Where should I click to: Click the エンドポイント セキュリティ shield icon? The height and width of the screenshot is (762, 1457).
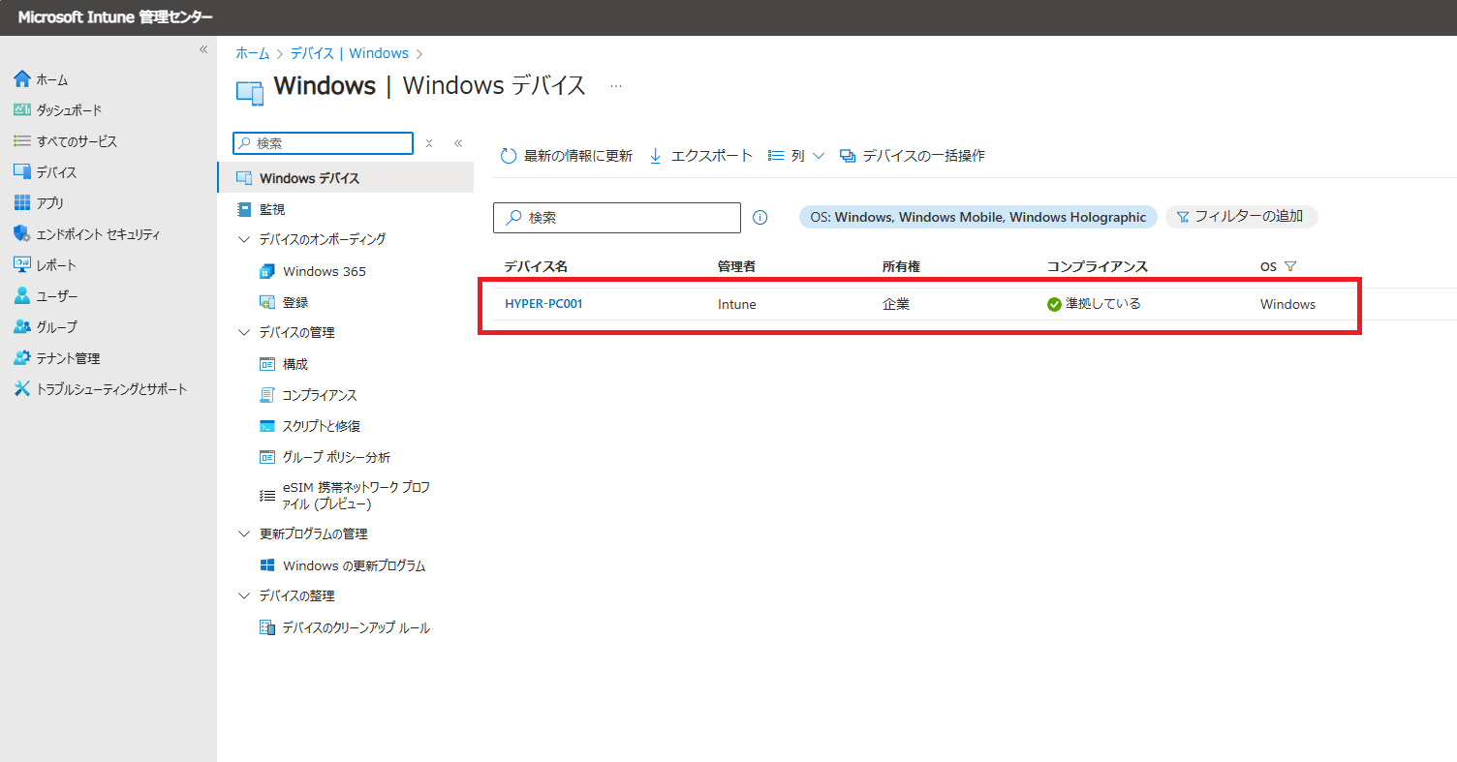point(22,234)
